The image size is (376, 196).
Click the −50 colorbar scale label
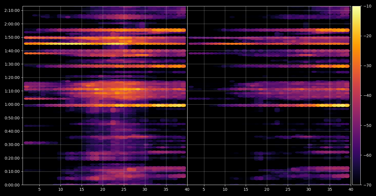[367, 125]
